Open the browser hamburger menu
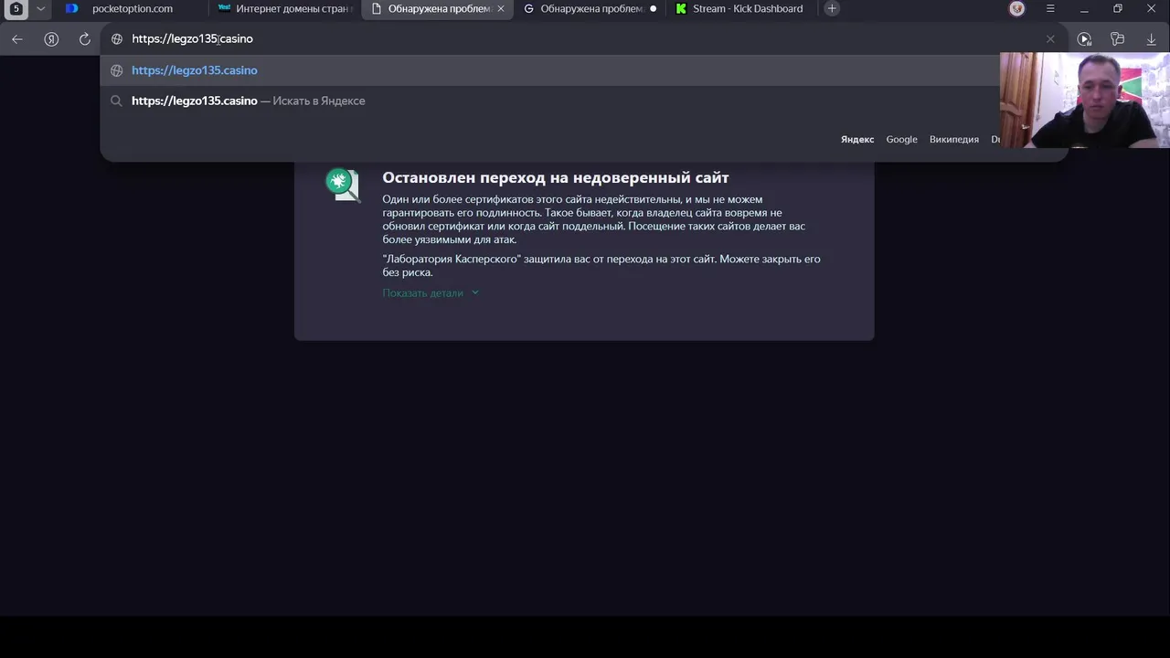Screen dimensions: 1170x658 (1050, 9)
